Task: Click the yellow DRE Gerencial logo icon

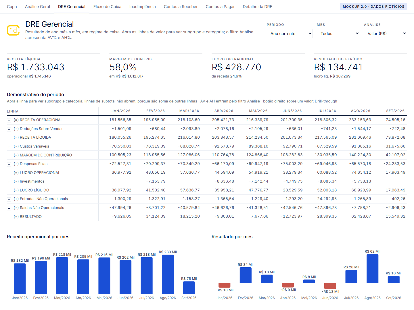Action: tap(13, 30)
